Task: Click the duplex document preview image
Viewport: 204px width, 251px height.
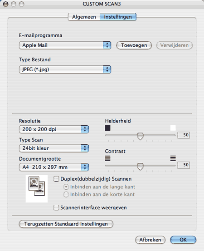Action: (37, 188)
